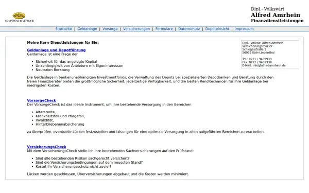Click the line Geldanlage ist eine Frage der
This screenshot has height=193, width=309.
[x=52, y=54]
